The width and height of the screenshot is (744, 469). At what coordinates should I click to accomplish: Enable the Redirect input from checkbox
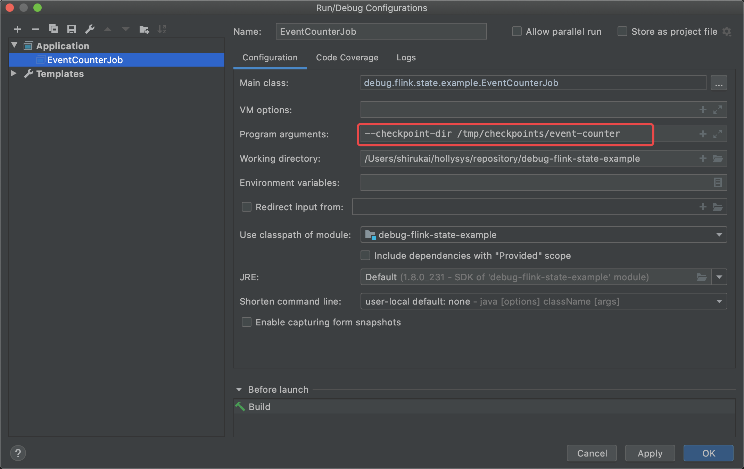tap(247, 207)
